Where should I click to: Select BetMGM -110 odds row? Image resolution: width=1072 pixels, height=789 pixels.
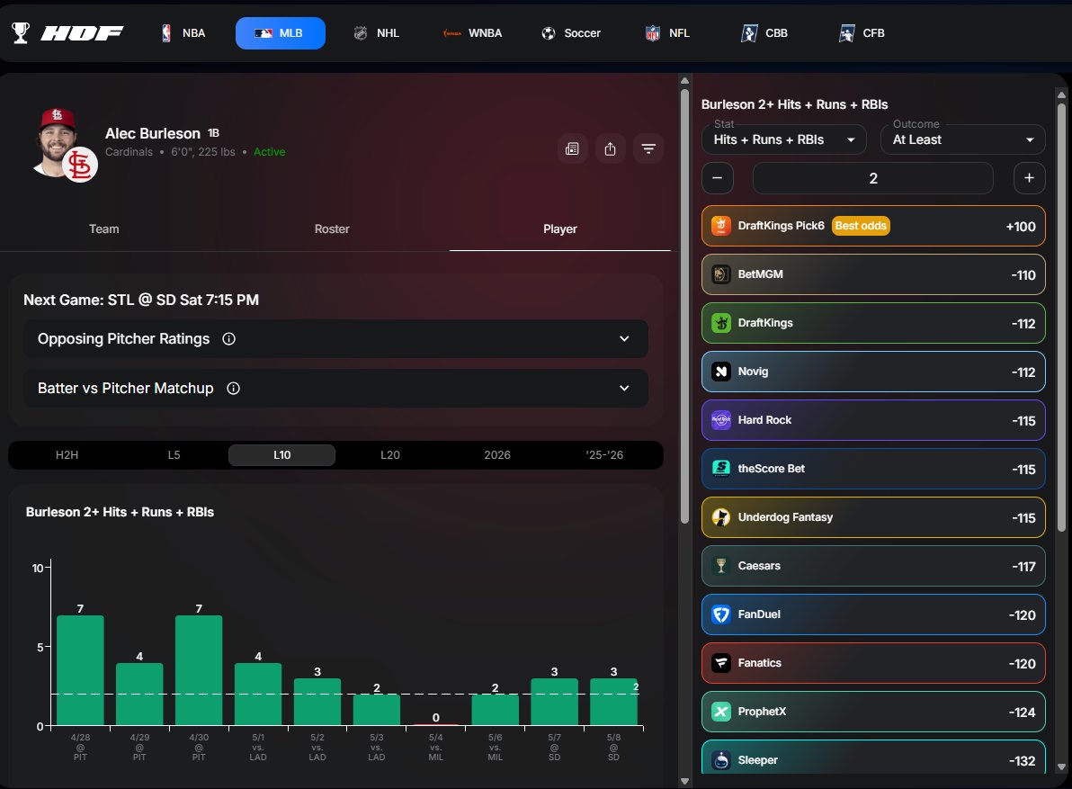(x=873, y=274)
